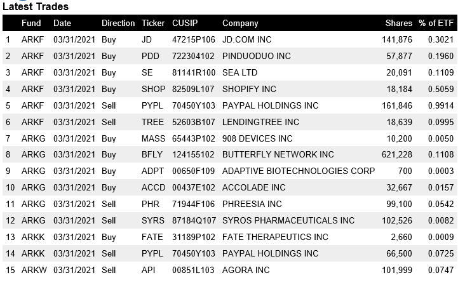Click the Company column header

(x=240, y=23)
